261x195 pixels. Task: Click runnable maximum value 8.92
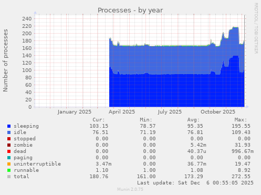(x=244, y=170)
